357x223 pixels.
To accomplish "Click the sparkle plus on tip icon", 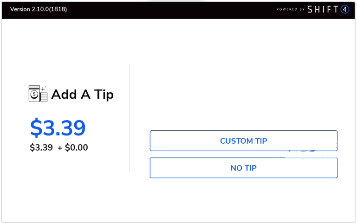I will pos(44,88).
